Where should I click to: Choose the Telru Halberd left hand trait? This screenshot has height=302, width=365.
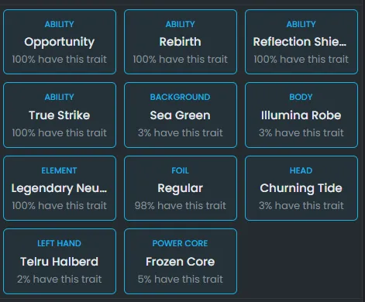coord(60,261)
